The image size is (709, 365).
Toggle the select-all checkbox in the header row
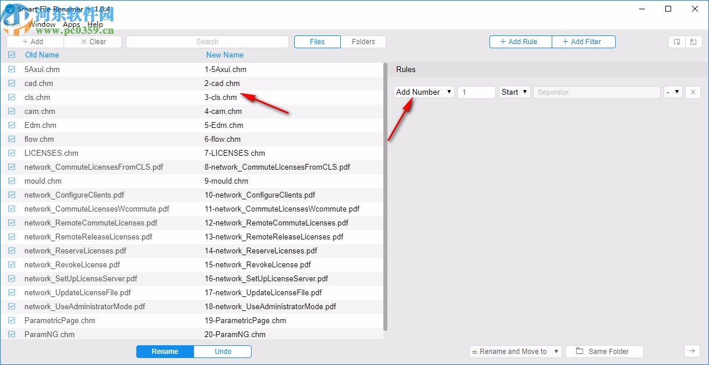point(12,54)
